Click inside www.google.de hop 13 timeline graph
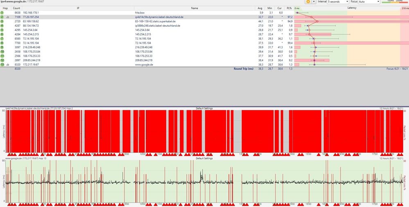The height and width of the screenshot is (207, 409). click(x=204, y=181)
